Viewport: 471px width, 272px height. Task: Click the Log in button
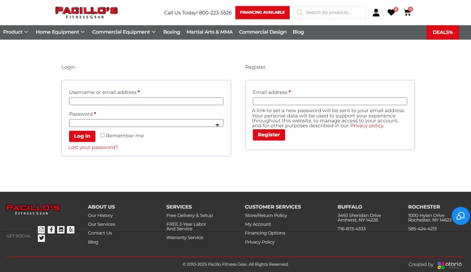[82, 136]
